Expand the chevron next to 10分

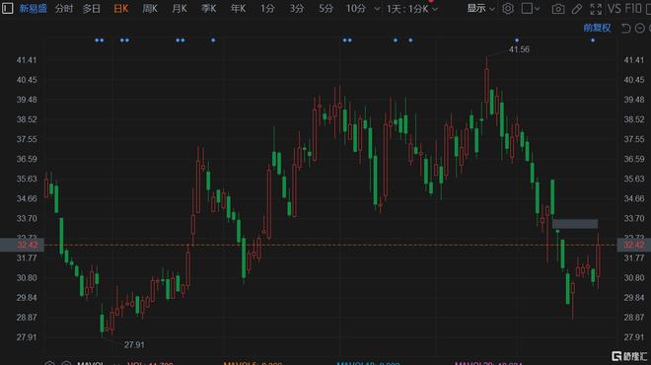[x=377, y=9]
